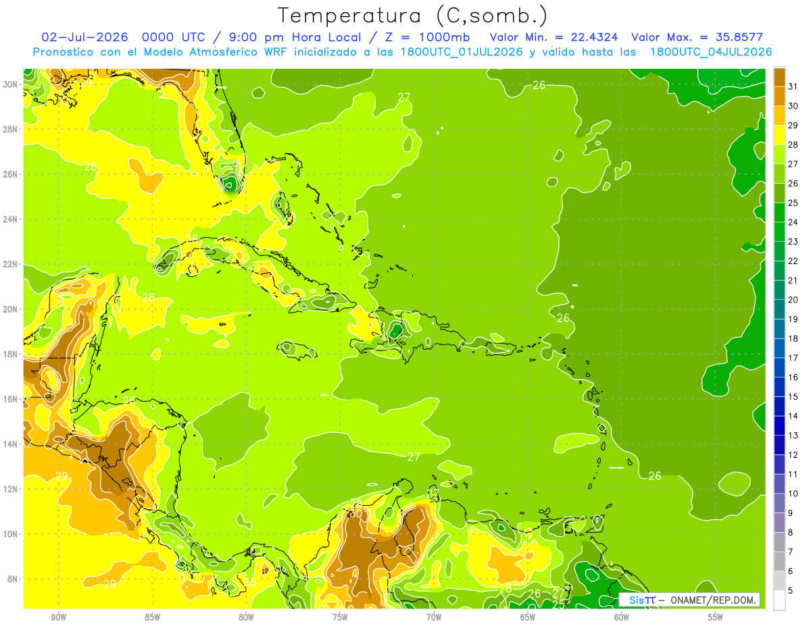Click the color scale label "12"
811x626 pixels.
(793, 454)
